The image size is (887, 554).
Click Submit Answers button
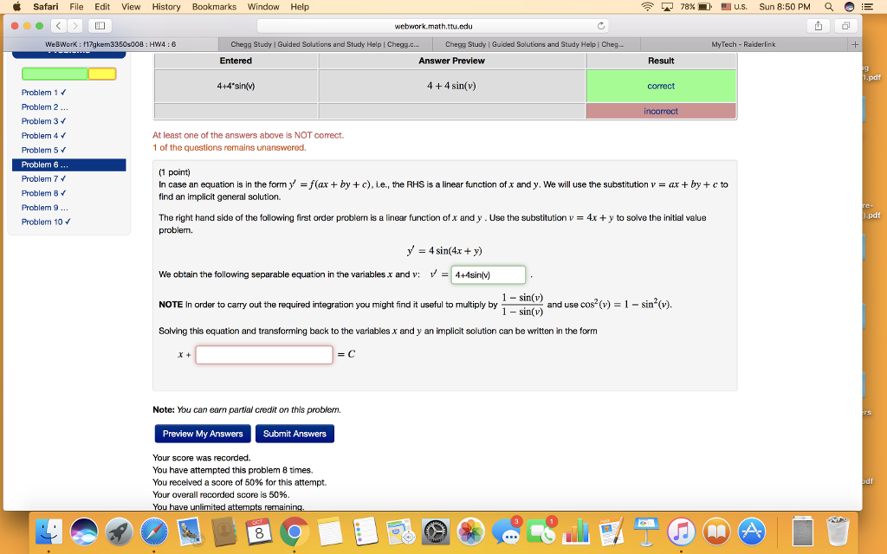click(295, 434)
